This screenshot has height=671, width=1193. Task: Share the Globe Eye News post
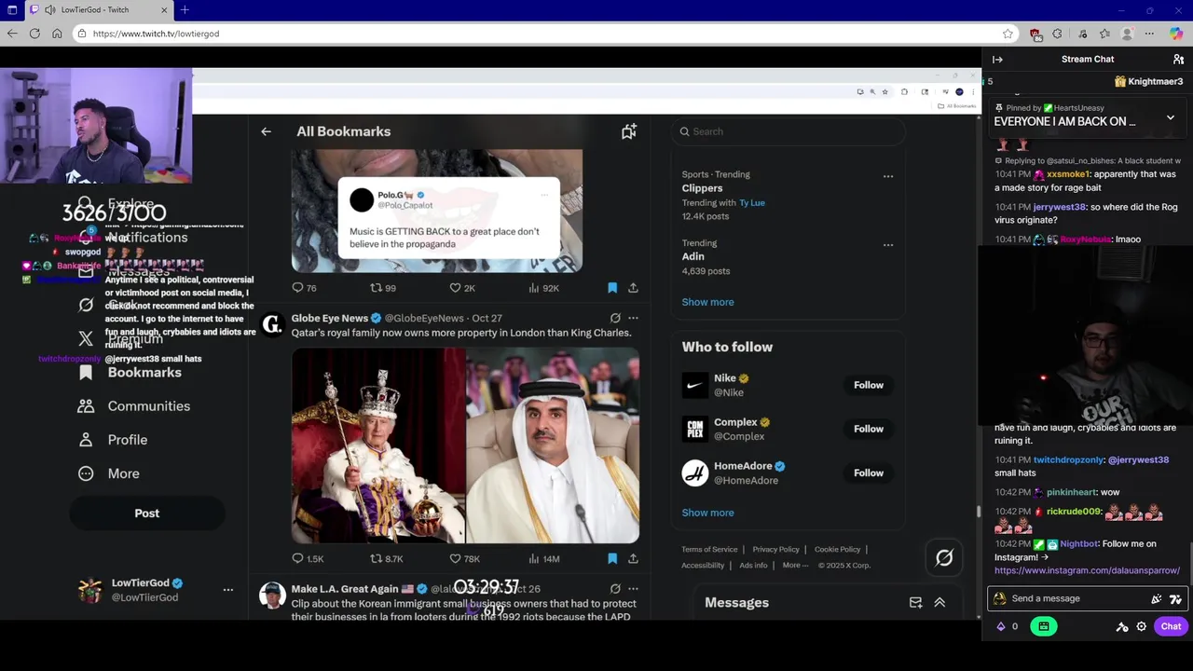coord(633,559)
